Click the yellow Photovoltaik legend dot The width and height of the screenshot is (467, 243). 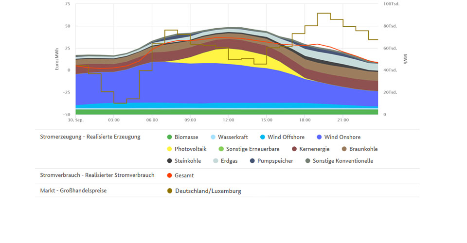tap(170, 149)
